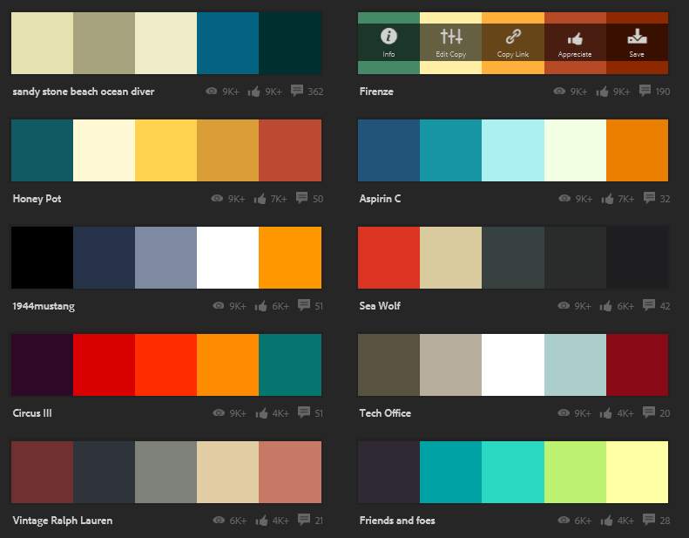Open the Aspirin C theme title
Screen dimensions: 689x538
[x=380, y=199]
